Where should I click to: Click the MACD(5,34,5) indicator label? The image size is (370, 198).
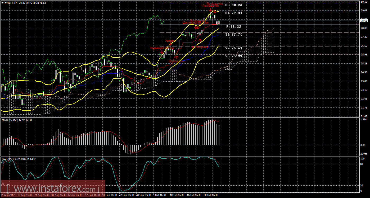tap(17, 120)
